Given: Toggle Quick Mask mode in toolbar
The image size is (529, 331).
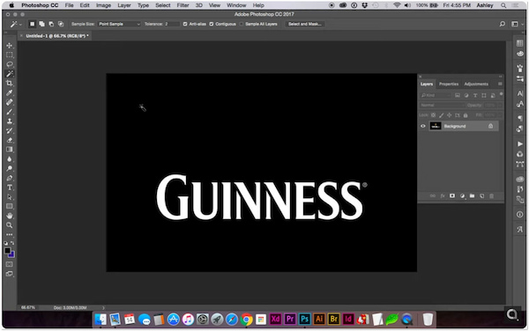Looking at the screenshot, I should [10, 264].
